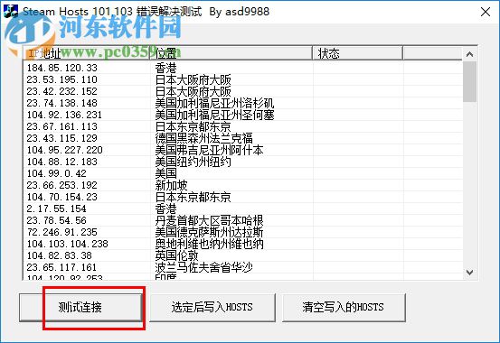
Task: Select row 23.65.117.161
Action: (x=243, y=267)
